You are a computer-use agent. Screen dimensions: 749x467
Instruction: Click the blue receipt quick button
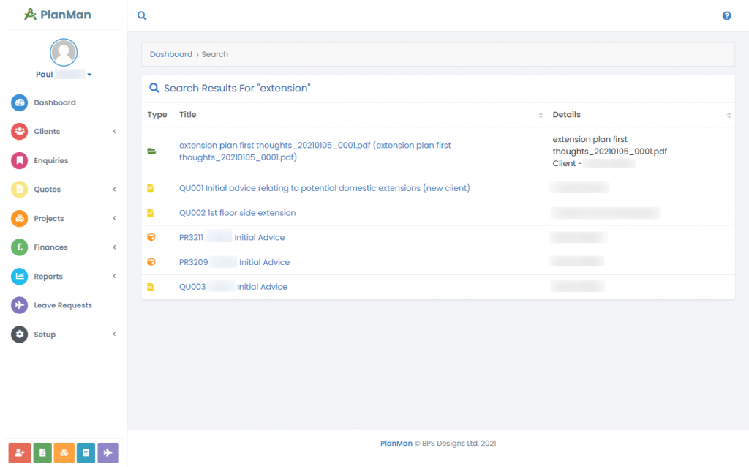(x=86, y=452)
